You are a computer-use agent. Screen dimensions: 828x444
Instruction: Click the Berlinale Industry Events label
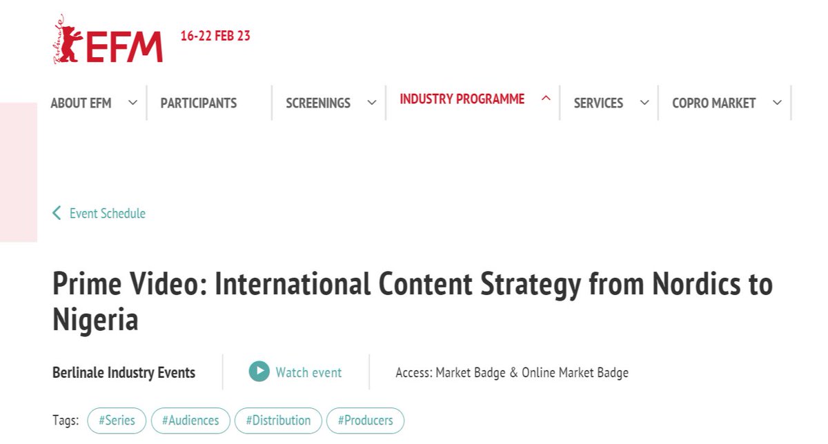(124, 372)
